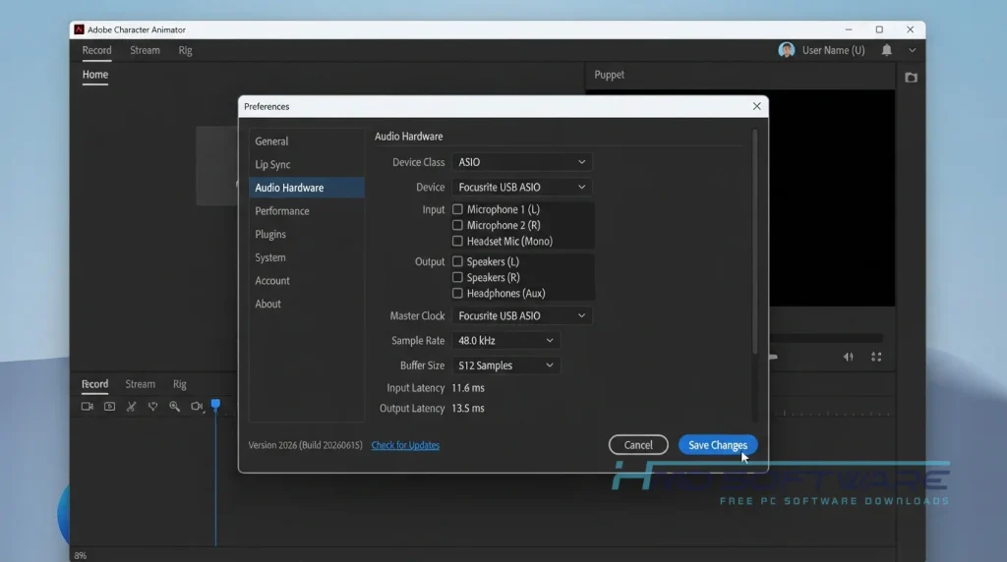Select Audio Hardware preferences category
This screenshot has height=562, width=1007.
[307, 188]
